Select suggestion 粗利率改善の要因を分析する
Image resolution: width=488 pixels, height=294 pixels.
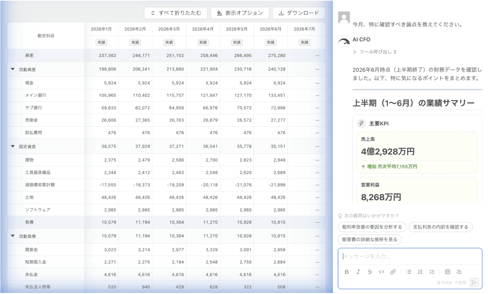click(x=372, y=227)
